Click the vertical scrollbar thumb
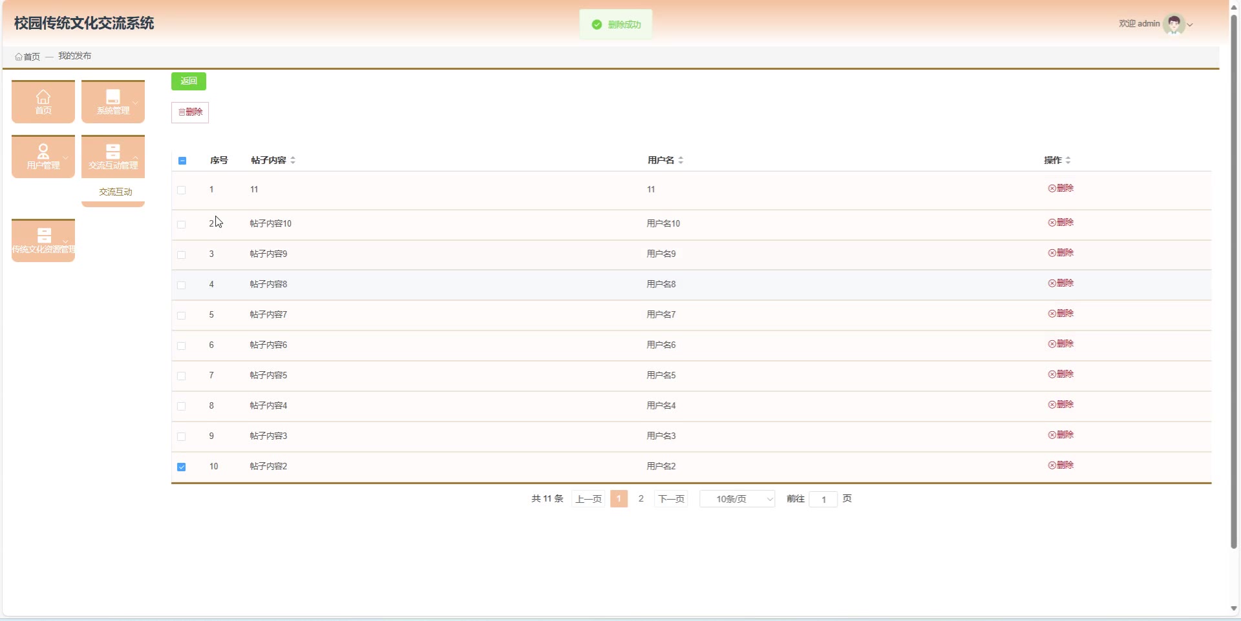The width and height of the screenshot is (1241, 621). [x=1234, y=281]
